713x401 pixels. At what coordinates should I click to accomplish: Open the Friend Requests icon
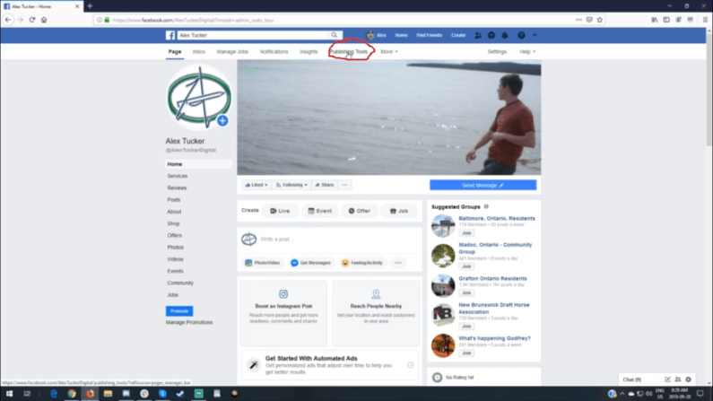pos(478,35)
